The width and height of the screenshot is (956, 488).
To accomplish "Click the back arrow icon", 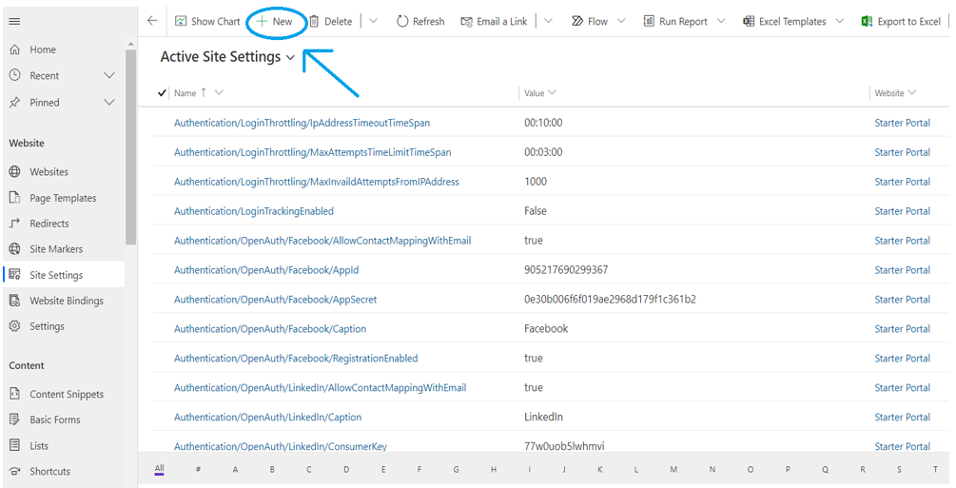I will 152,21.
